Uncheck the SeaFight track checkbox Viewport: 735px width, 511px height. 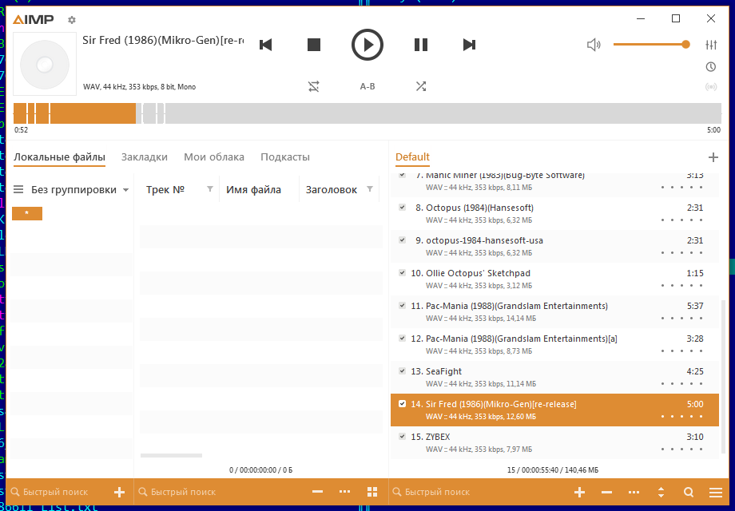pos(403,370)
